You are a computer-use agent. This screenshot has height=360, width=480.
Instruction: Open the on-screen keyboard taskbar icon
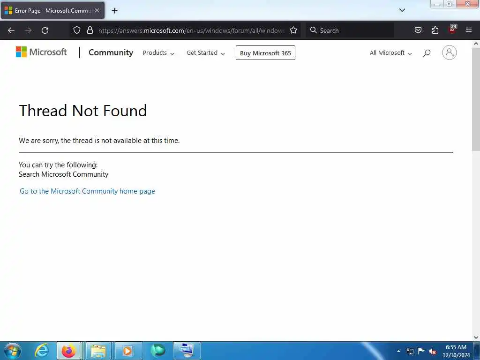187,351
